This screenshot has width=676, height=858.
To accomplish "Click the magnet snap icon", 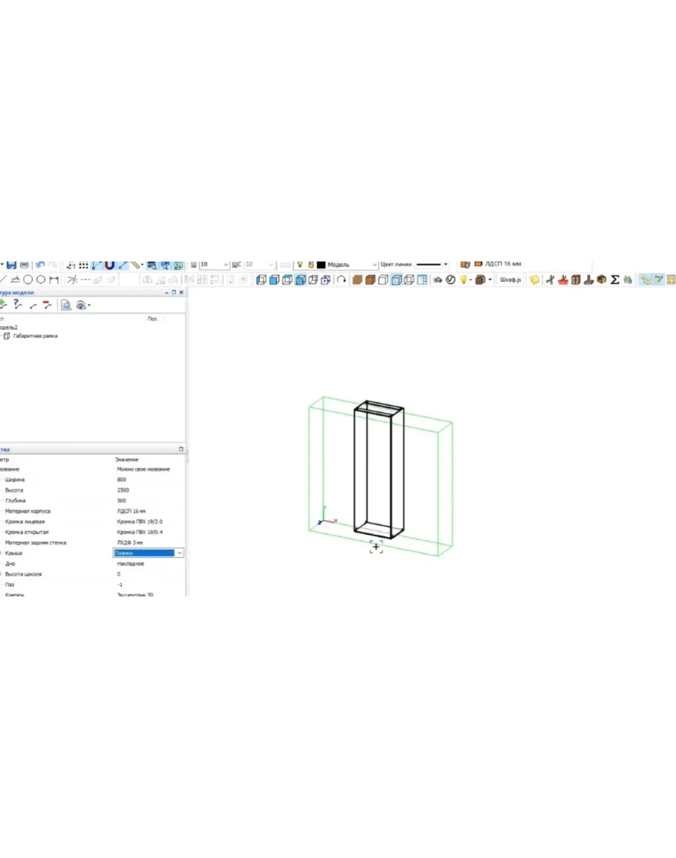I will point(110,264).
